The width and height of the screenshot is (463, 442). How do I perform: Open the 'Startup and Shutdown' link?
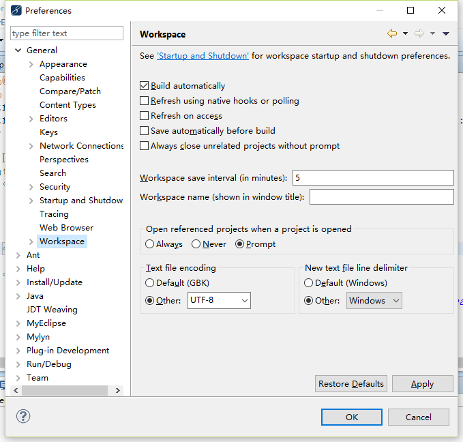203,56
